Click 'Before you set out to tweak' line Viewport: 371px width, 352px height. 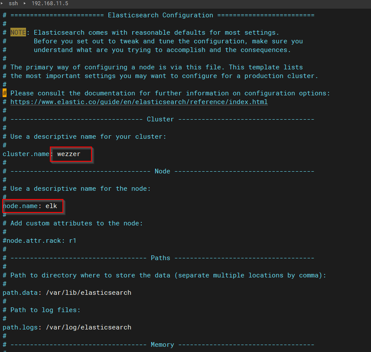pyautogui.click(x=168, y=41)
